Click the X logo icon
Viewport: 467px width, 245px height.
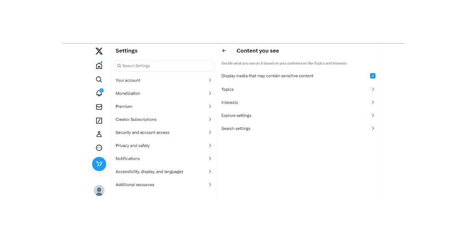(99, 51)
